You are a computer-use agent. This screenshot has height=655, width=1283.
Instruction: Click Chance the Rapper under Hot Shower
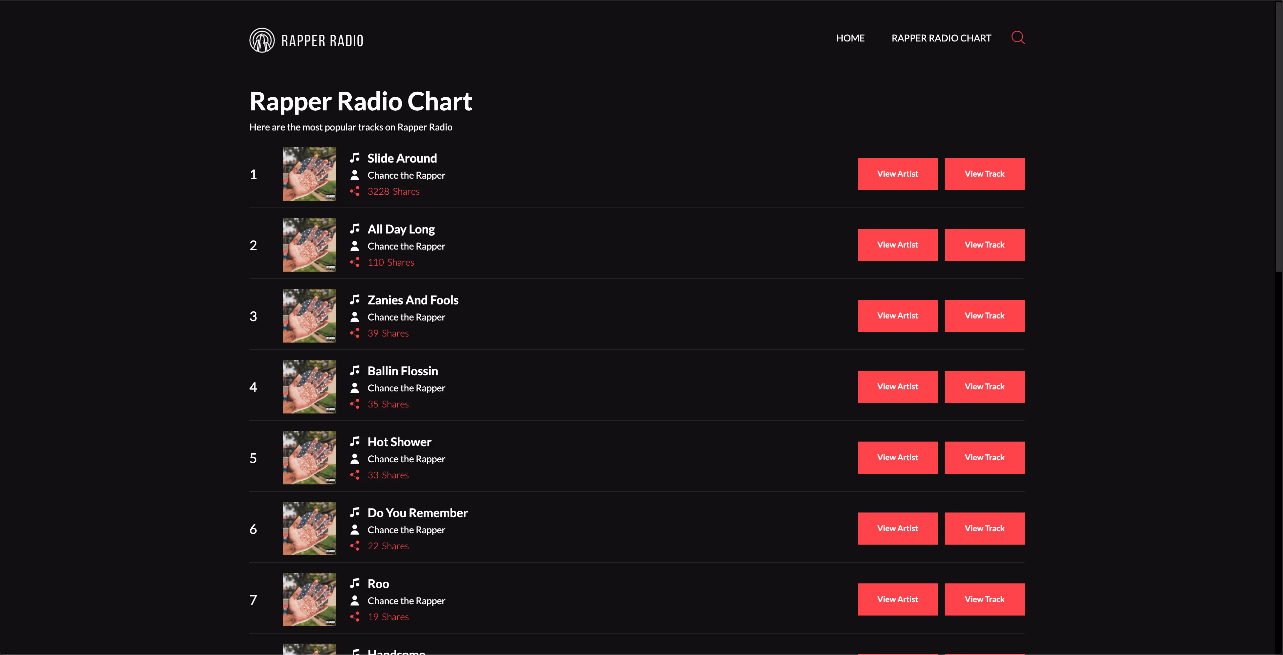point(406,459)
